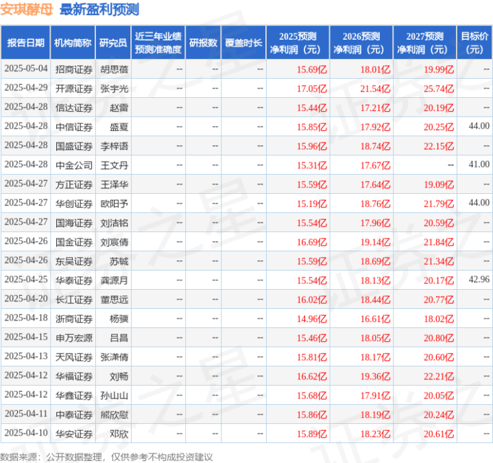Select analyst 邓欣 in 华安证券 row
The image size is (493, 463).
[x=119, y=434]
